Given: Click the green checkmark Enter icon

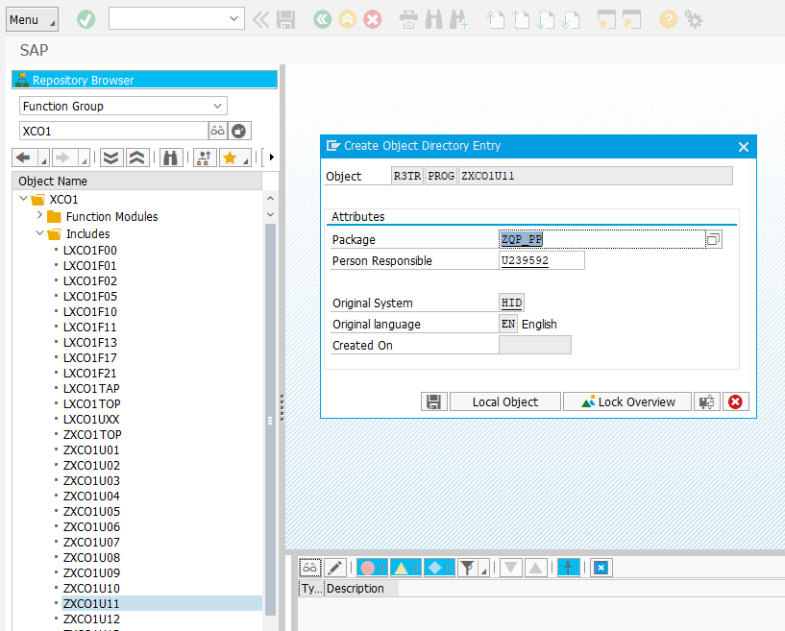Looking at the screenshot, I should coord(86,19).
